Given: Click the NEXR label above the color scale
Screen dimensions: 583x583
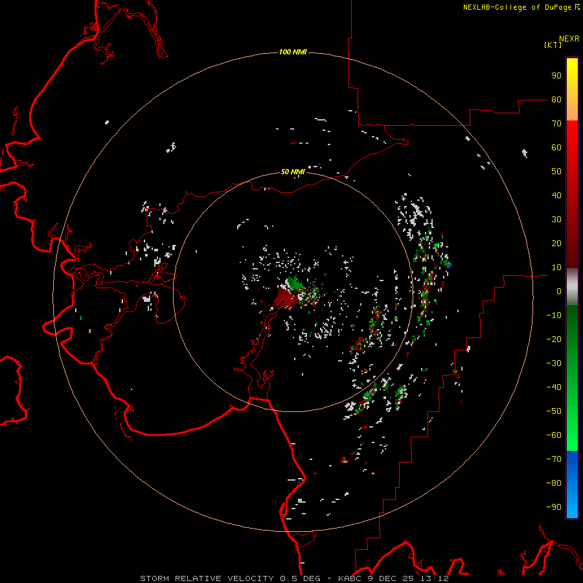Looking at the screenshot, I should coord(569,39).
